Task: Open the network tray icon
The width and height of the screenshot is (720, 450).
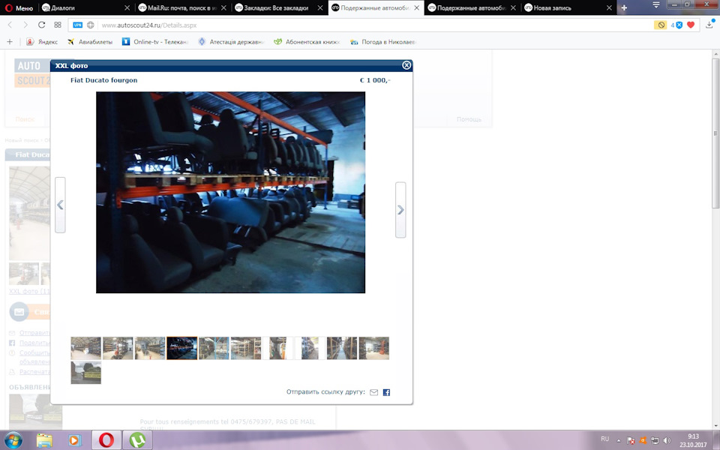Action: point(655,440)
